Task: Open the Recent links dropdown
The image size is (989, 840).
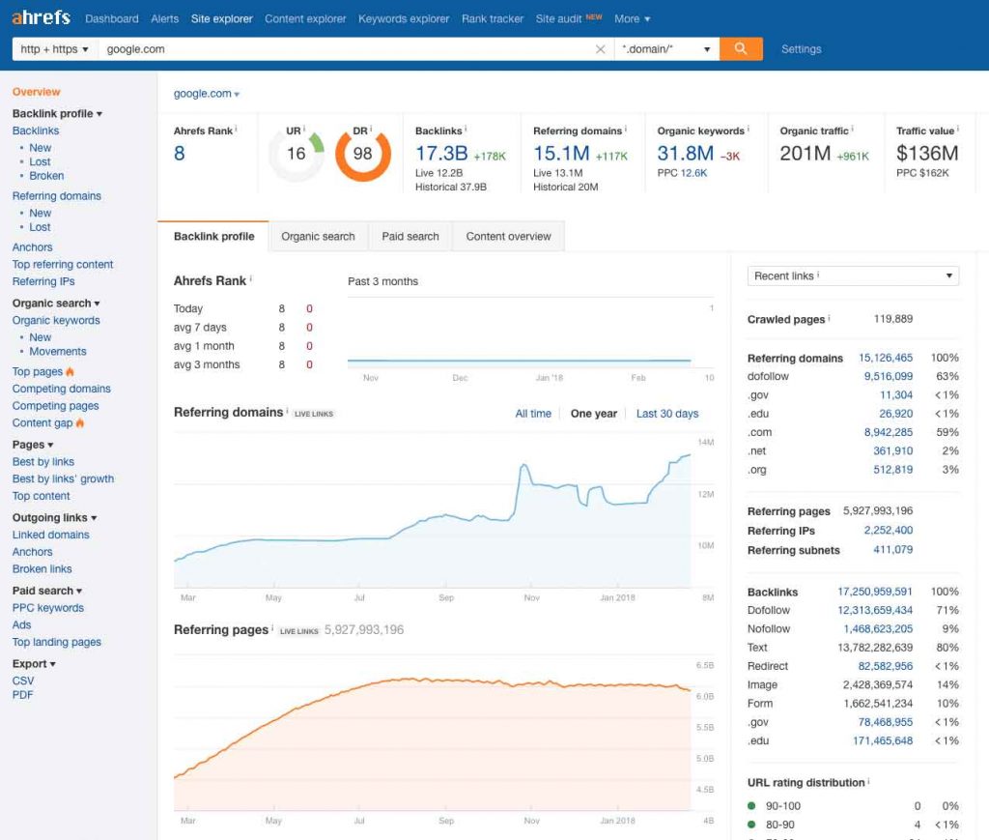Action: [853, 276]
